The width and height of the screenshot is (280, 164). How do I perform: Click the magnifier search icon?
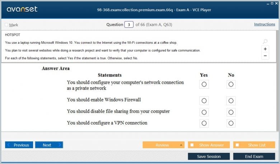pos(265,42)
